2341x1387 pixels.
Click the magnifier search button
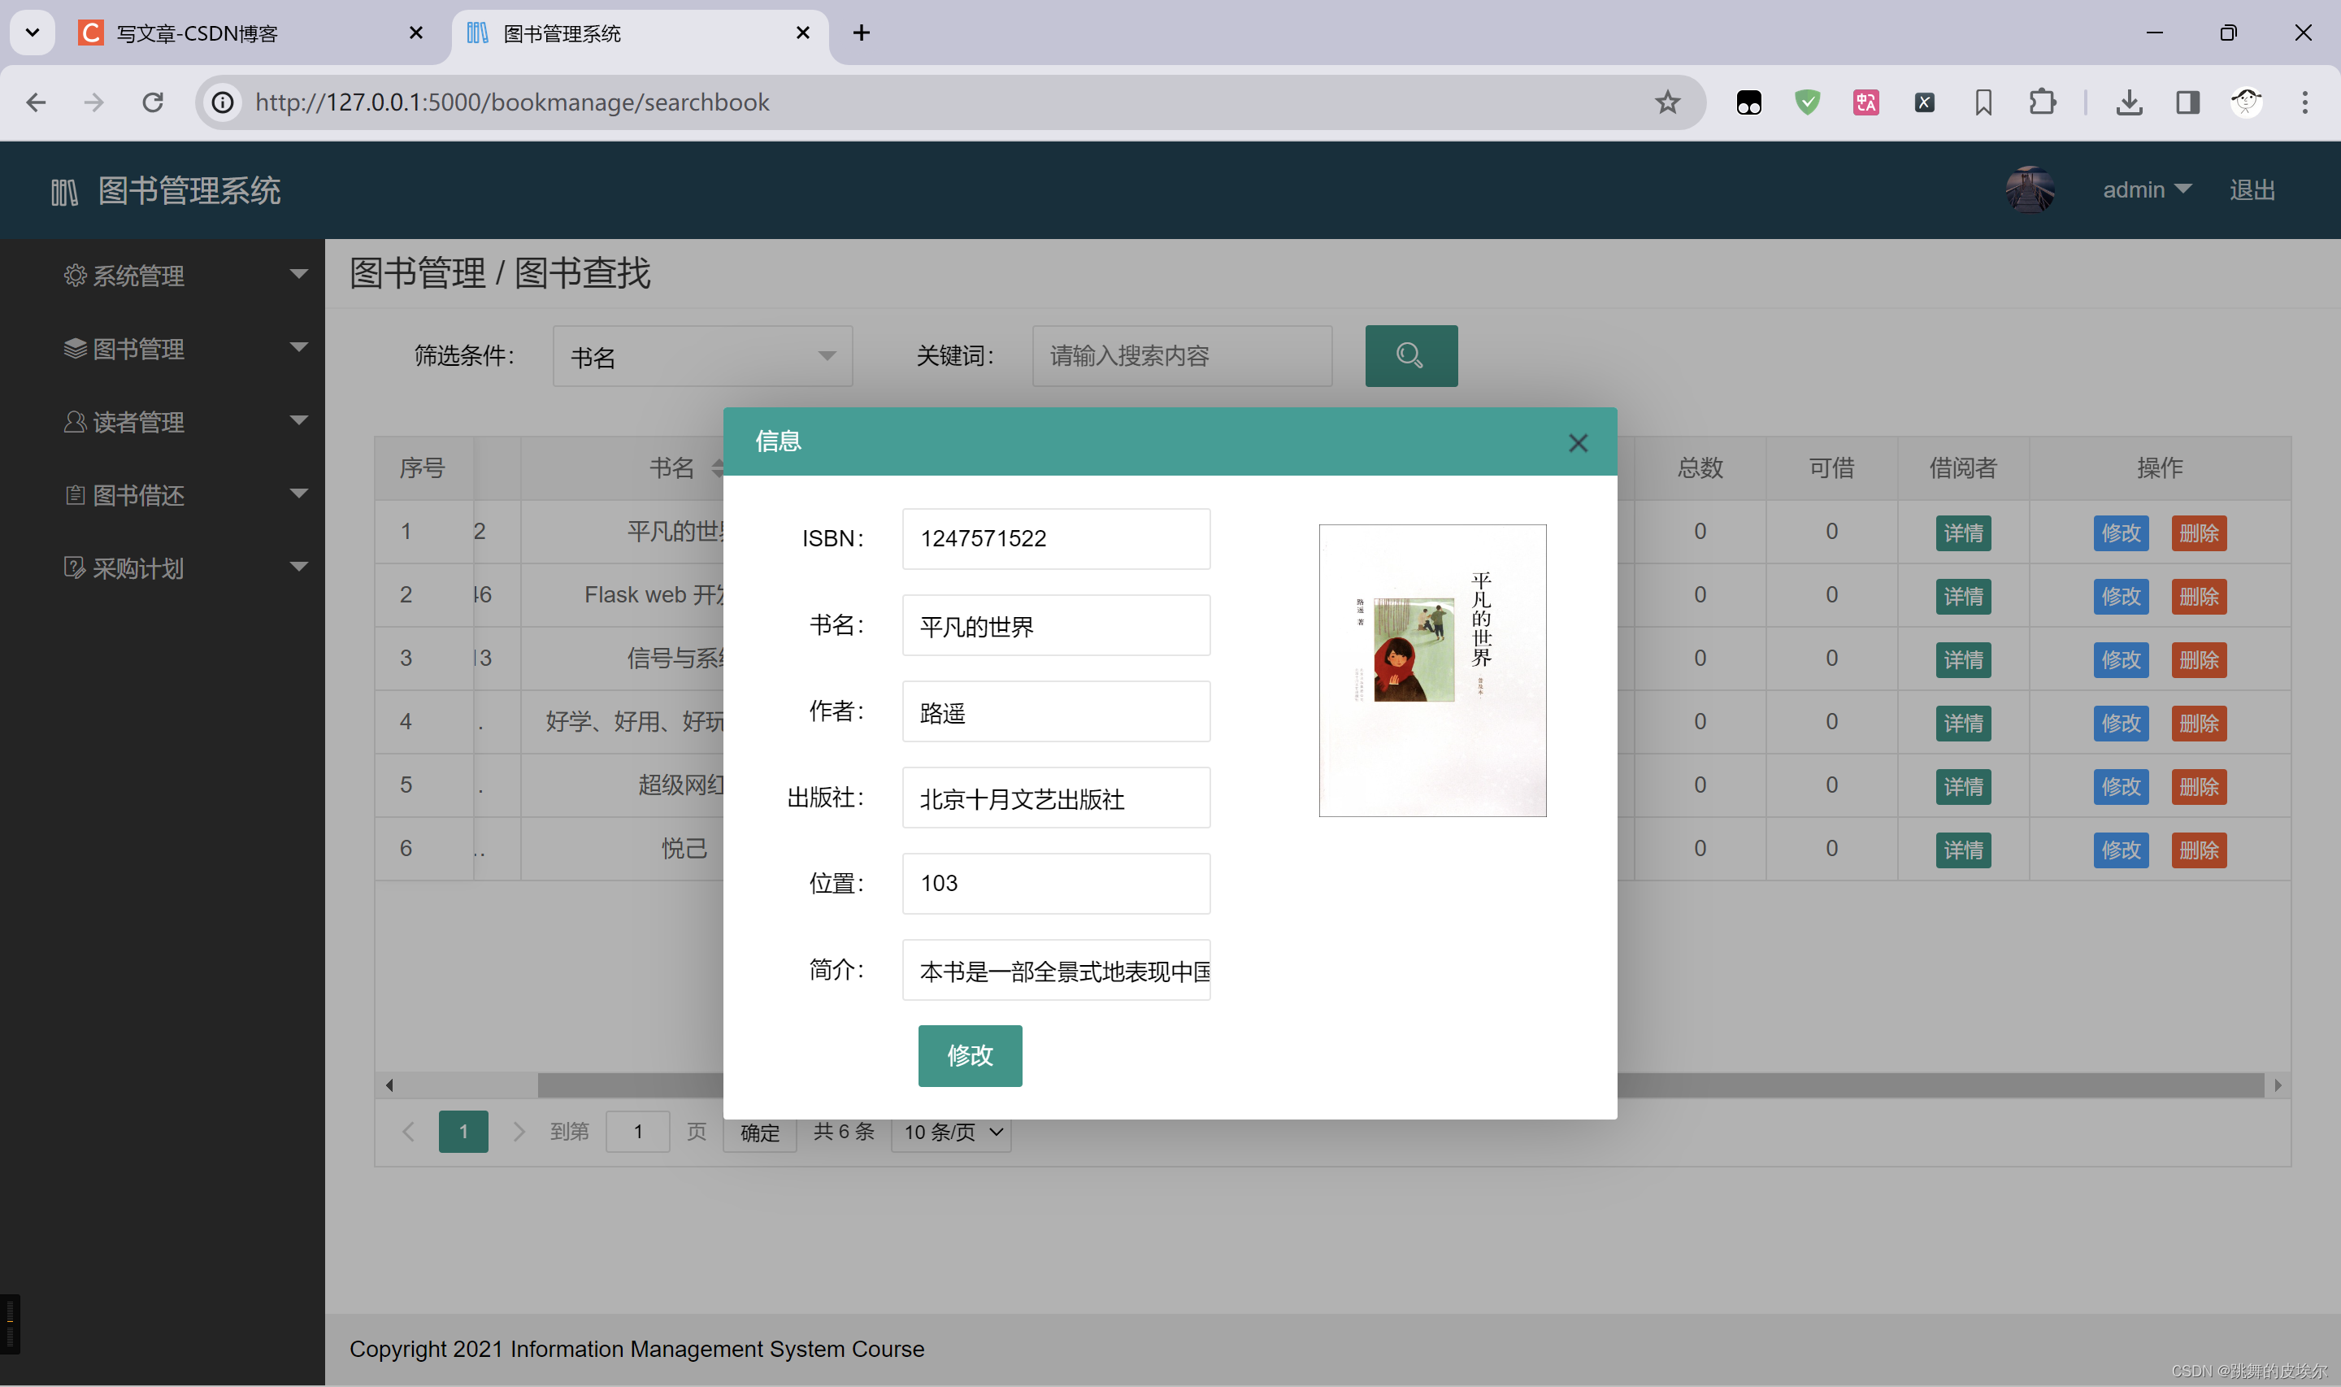pyautogui.click(x=1410, y=355)
